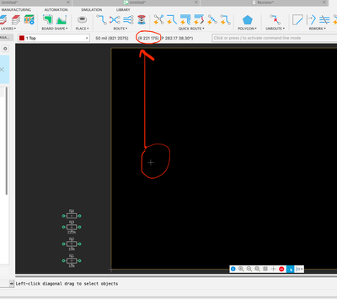Select resistor R3 220k footprint

coord(72,227)
